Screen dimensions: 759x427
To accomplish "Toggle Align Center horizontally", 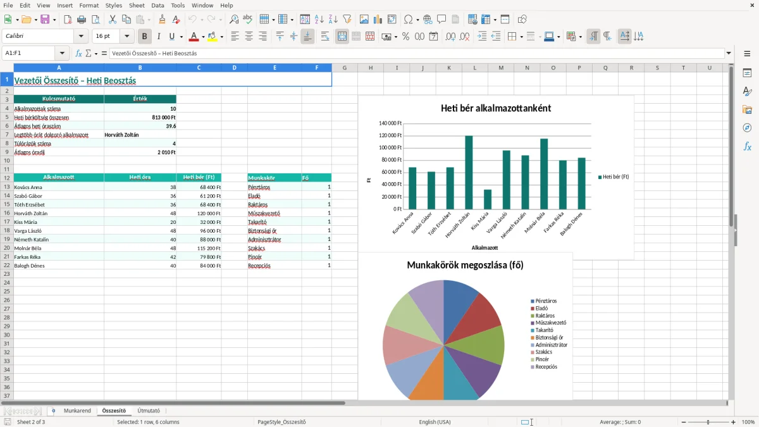I will (249, 37).
